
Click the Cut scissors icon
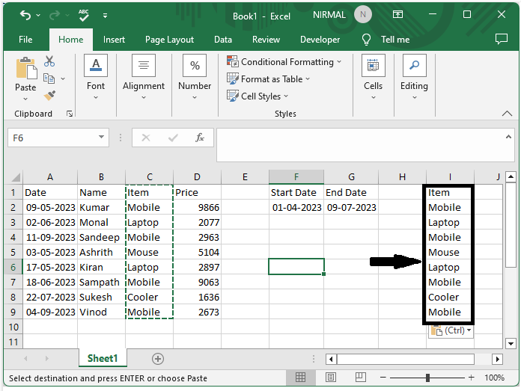(49, 62)
